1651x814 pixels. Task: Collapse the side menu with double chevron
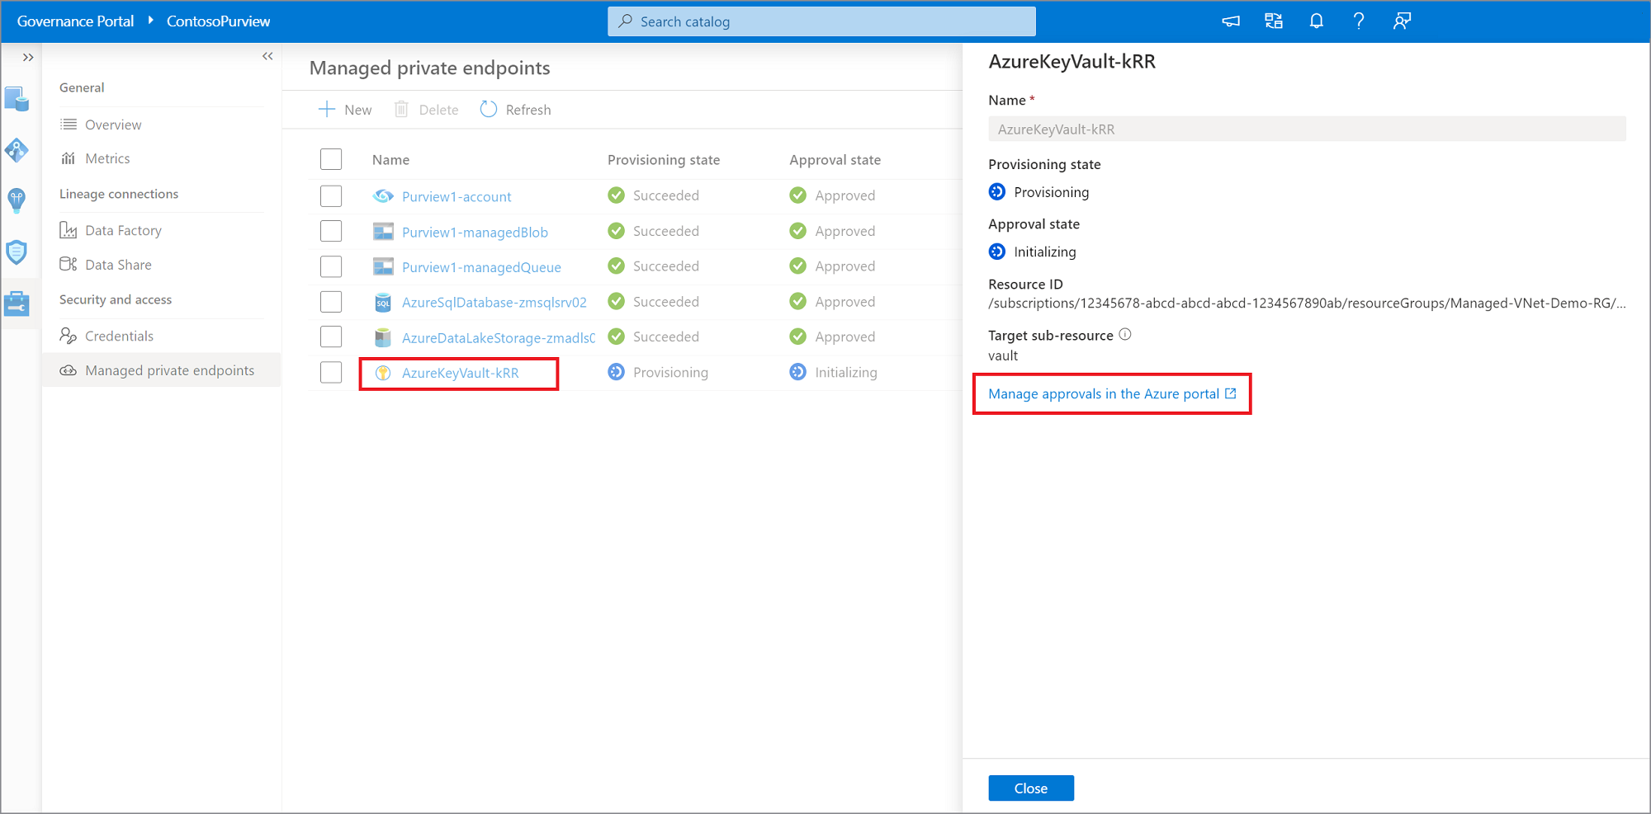click(267, 56)
